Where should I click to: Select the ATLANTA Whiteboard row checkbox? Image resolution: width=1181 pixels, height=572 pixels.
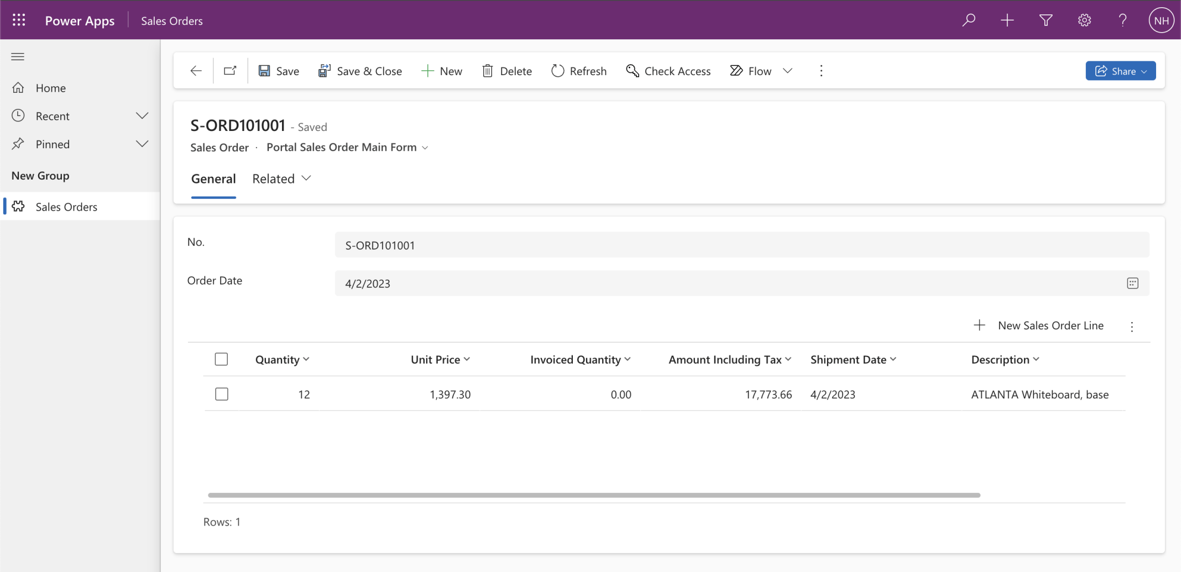221,394
